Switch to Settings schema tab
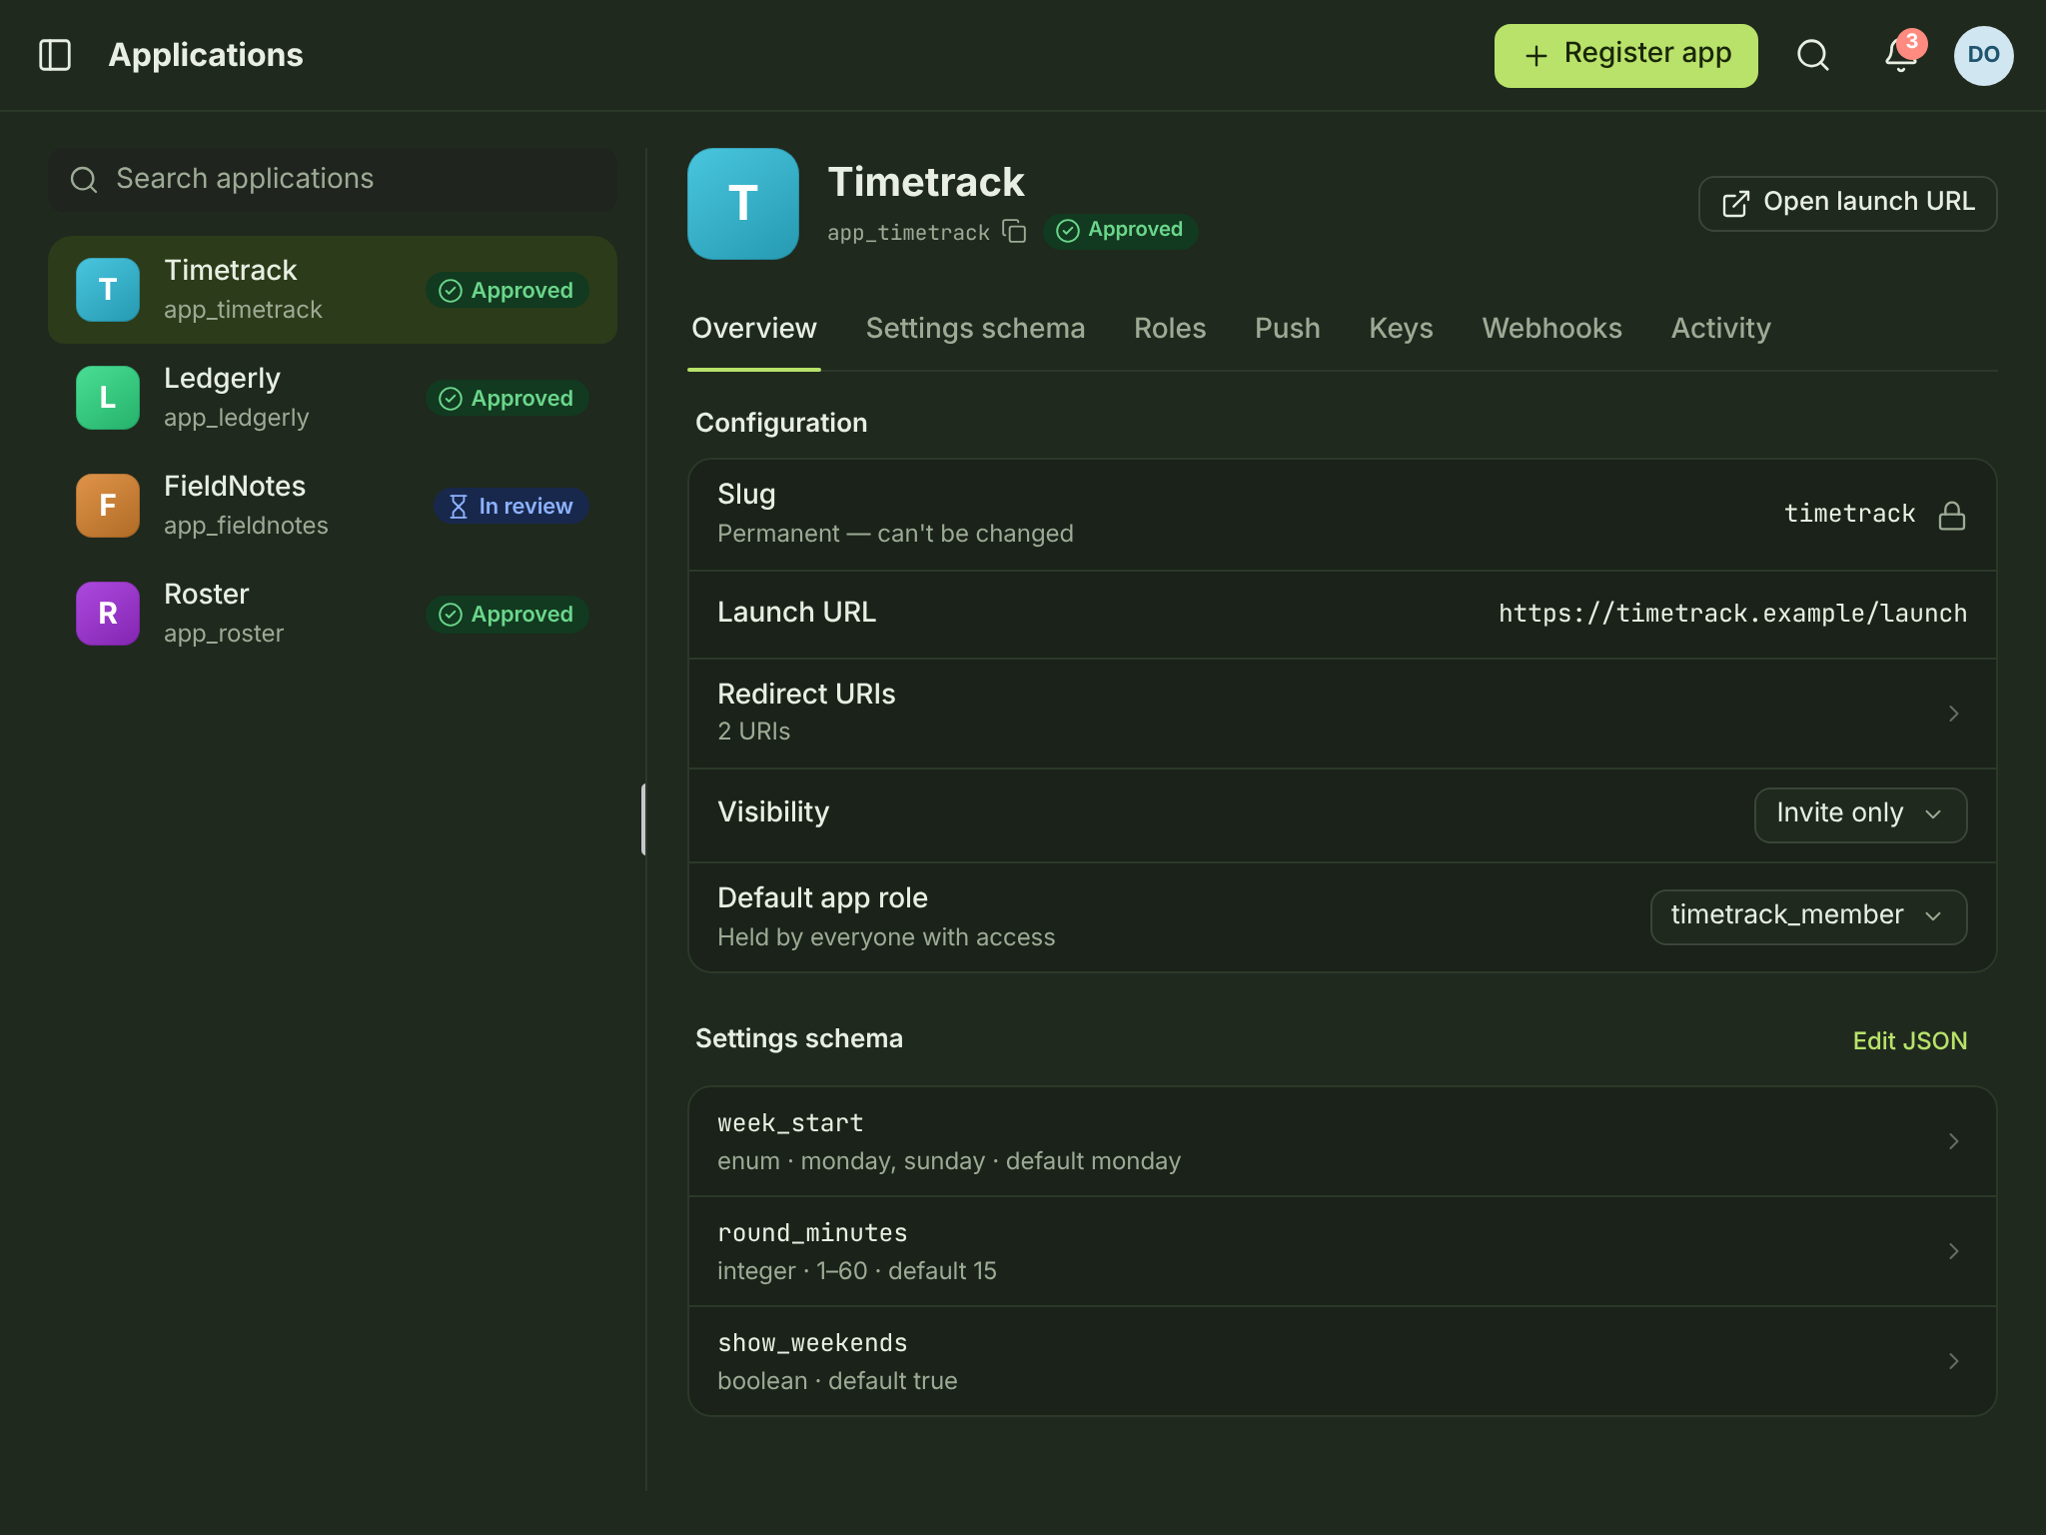Image resolution: width=2046 pixels, height=1535 pixels. pyautogui.click(x=975, y=329)
